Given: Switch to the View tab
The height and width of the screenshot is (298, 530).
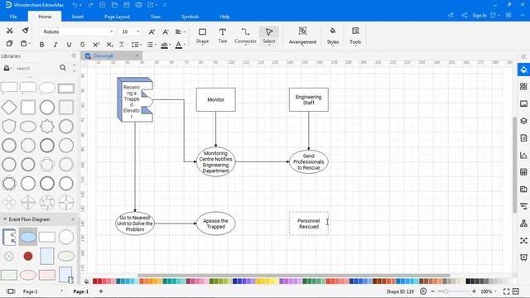Looking at the screenshot, I should [x=156, y=17].
